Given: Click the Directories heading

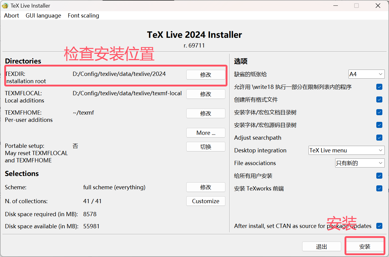Looking at the screenshot, I should [x=23, y=61].
